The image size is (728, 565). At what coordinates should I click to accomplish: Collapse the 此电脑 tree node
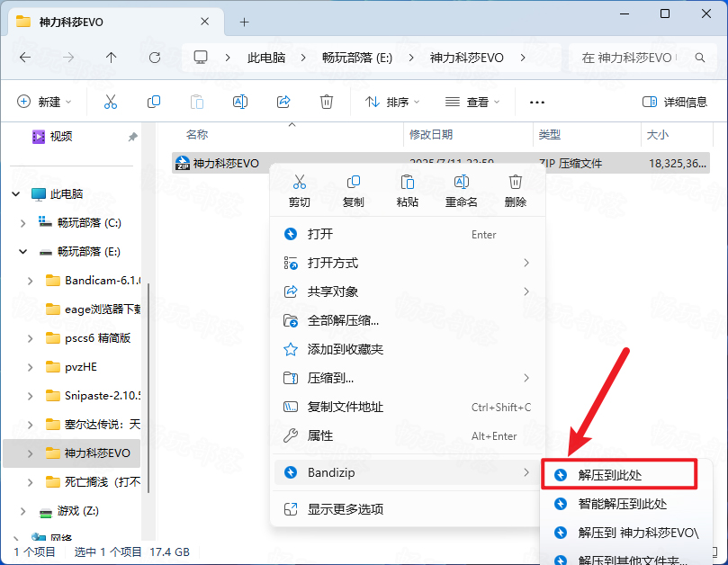16,194
